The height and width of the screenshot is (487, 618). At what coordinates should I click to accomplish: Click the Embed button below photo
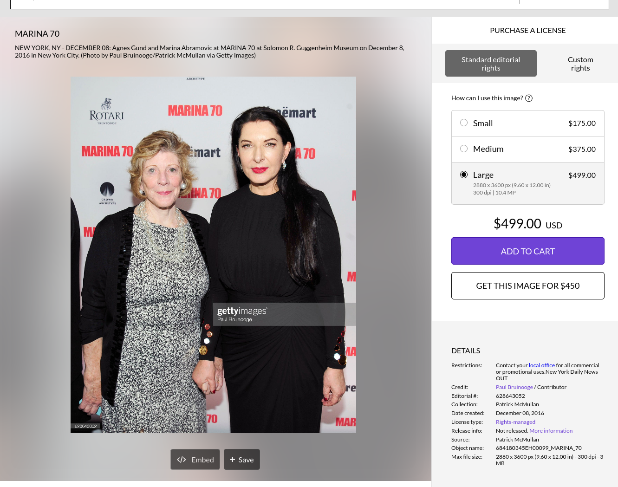pyautogui.click(x=195, y=459)
